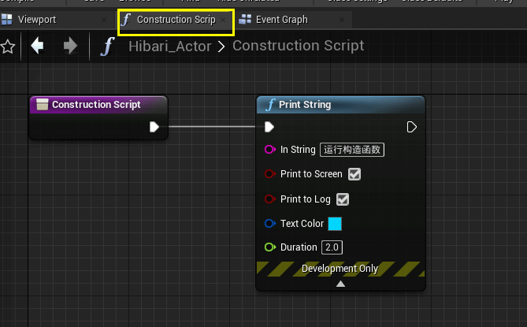
Task: Open the Construction Script tab
Action: 176,20
